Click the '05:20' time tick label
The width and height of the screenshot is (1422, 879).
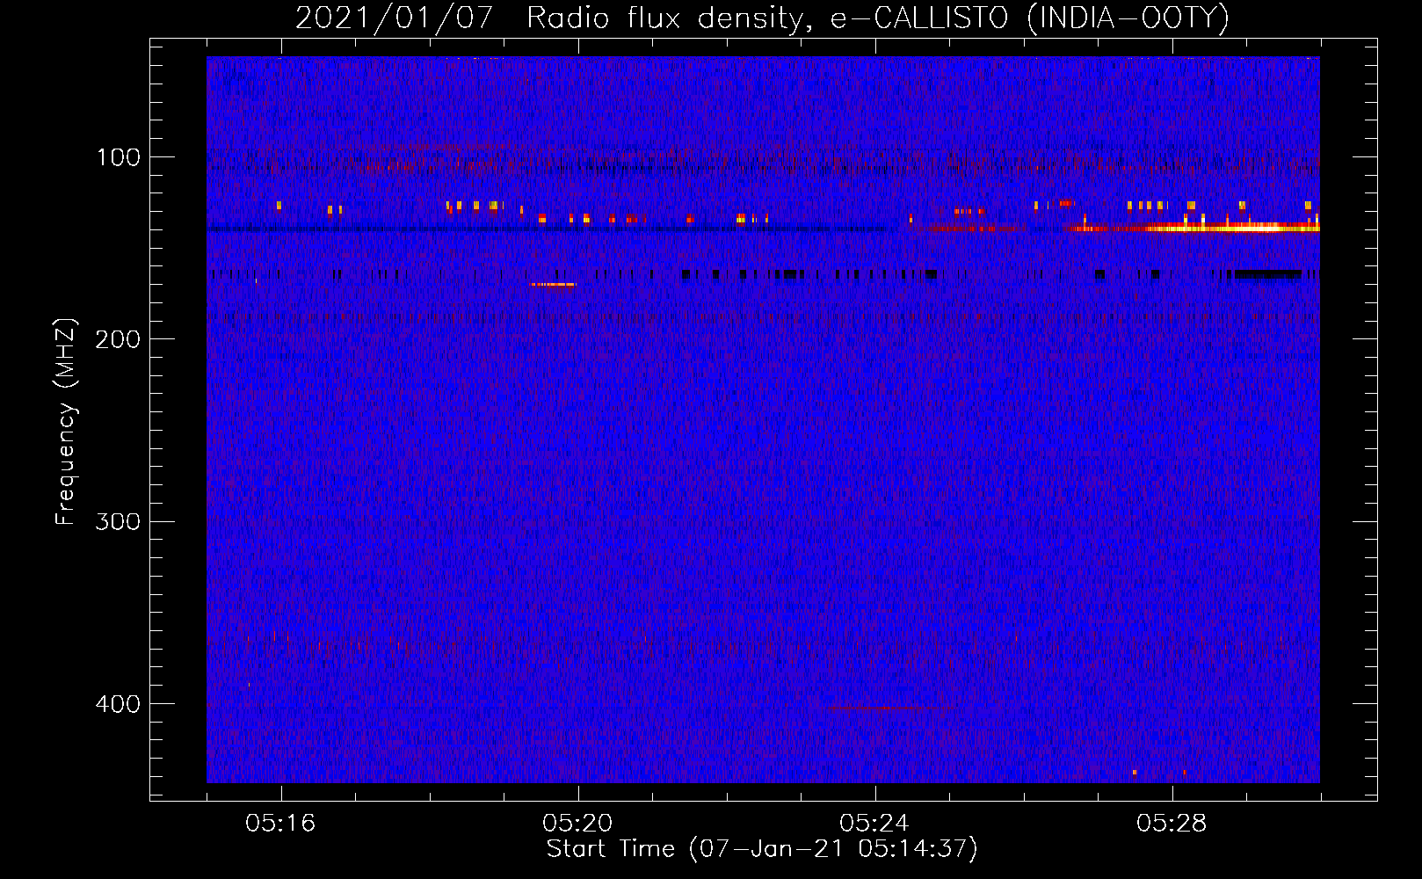[x=577, y=823]
